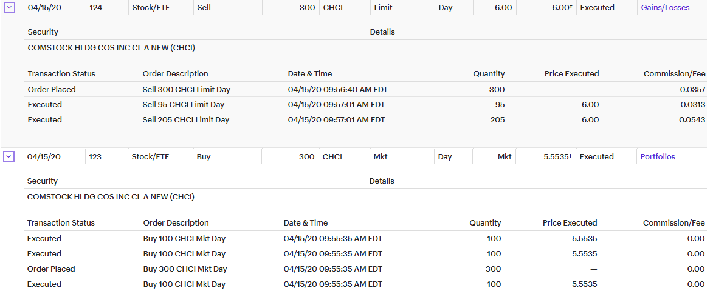This screenshot has height=291, width=713.
Task: Open the Portfolios link
Action: tap(658, 157)
